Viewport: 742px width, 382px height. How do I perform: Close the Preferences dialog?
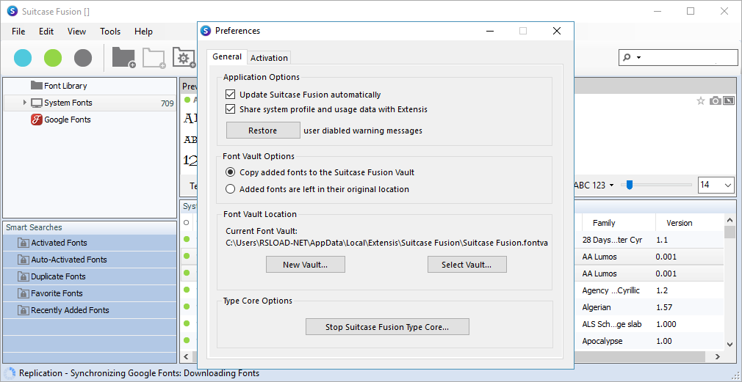[x=557, y=31]
